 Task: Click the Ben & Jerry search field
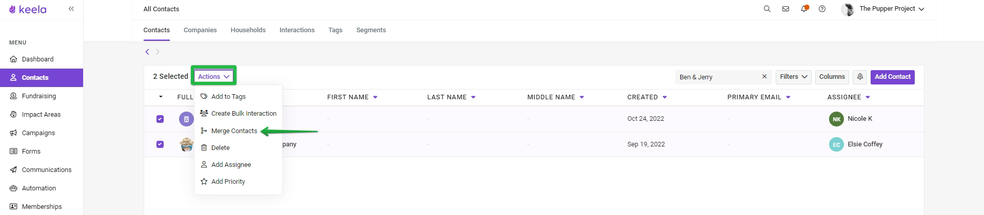point(717,77)
